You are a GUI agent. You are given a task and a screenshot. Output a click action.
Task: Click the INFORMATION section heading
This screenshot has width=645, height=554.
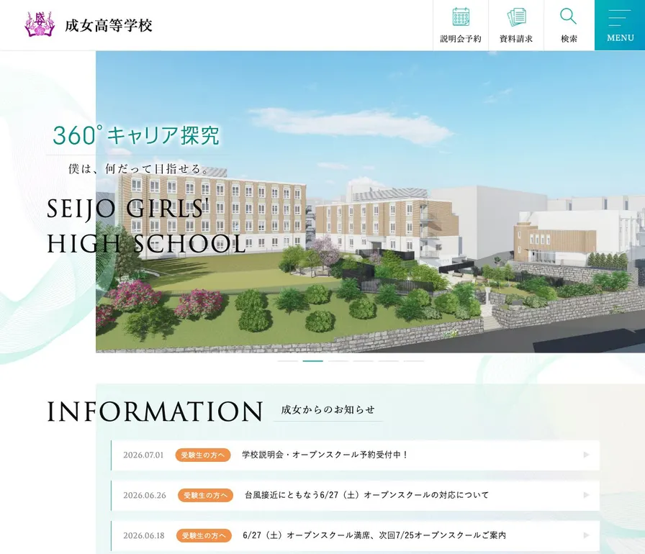(x=155, y=412)
